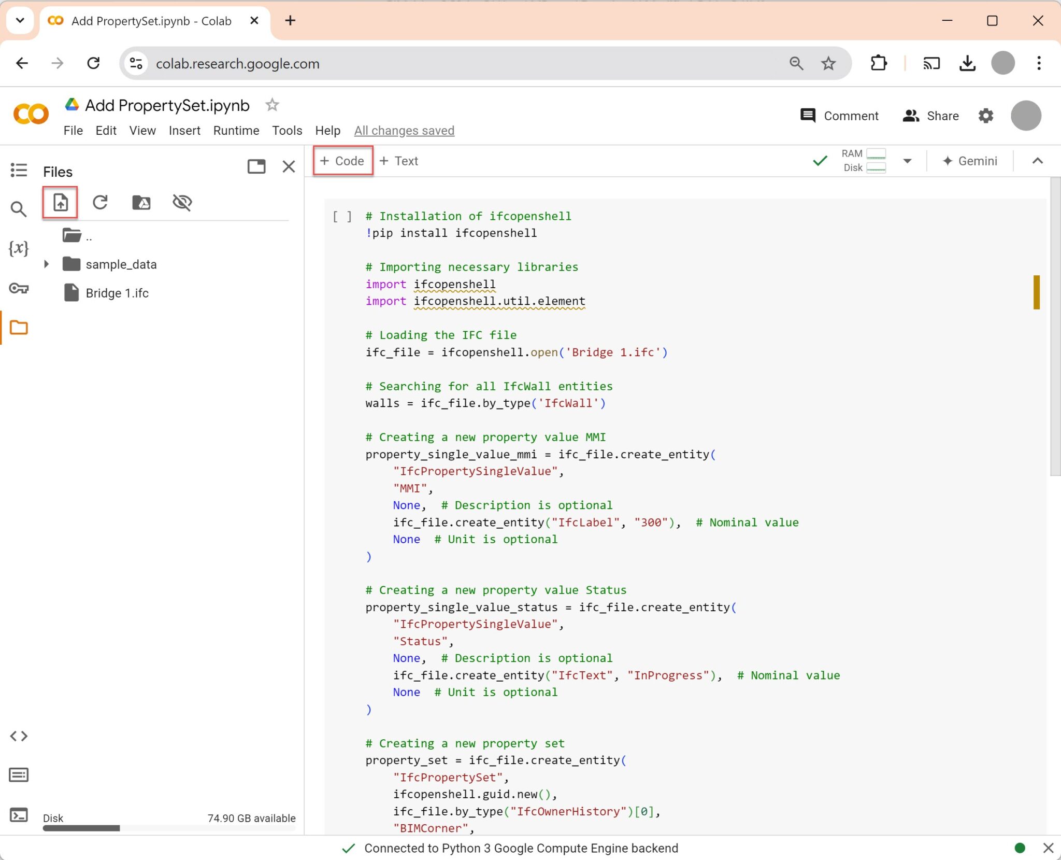
Task: Open the Code snippets panel
Action: click(19, 736)
